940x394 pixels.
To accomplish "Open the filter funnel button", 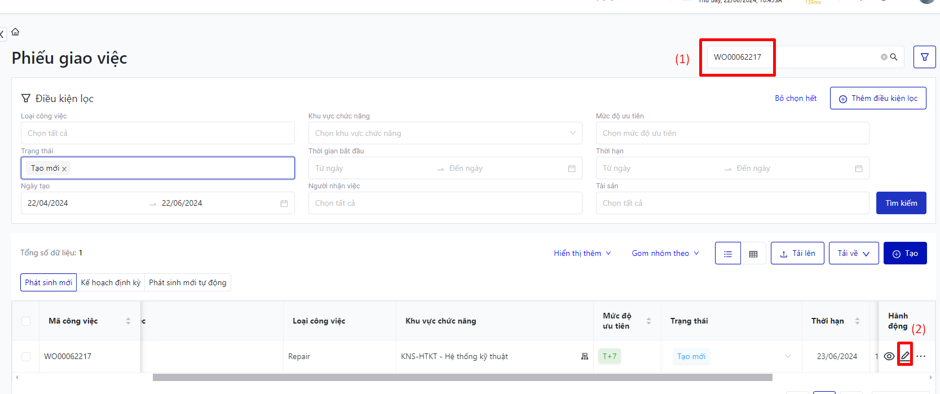I will [x=924, y=57].
